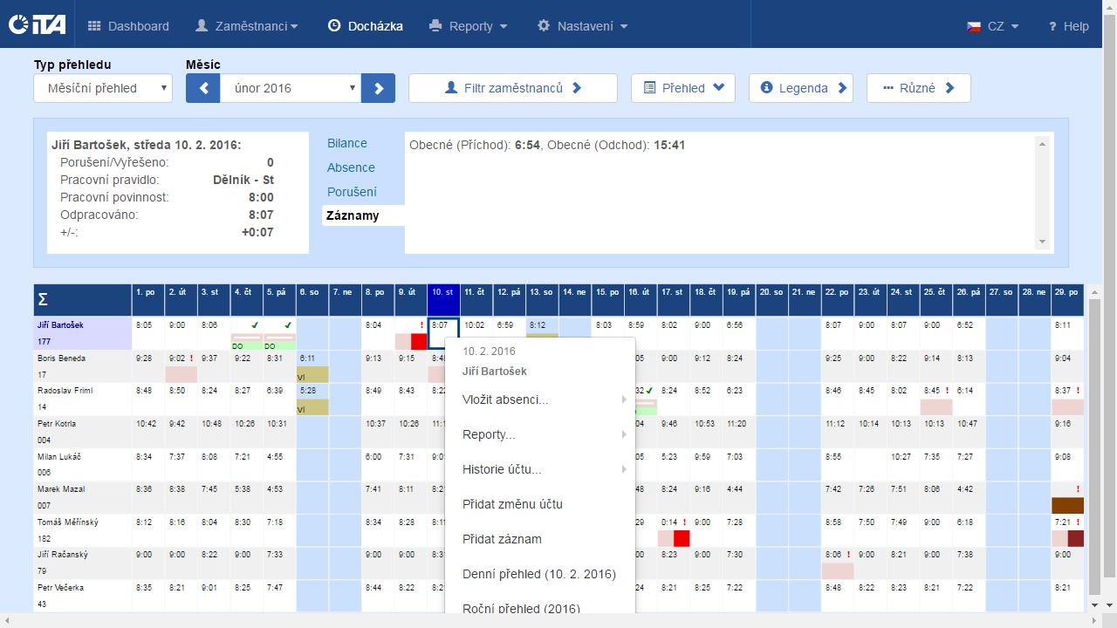Click the Sigma summary header cell

pyautogui.click(x=82, y=300)
